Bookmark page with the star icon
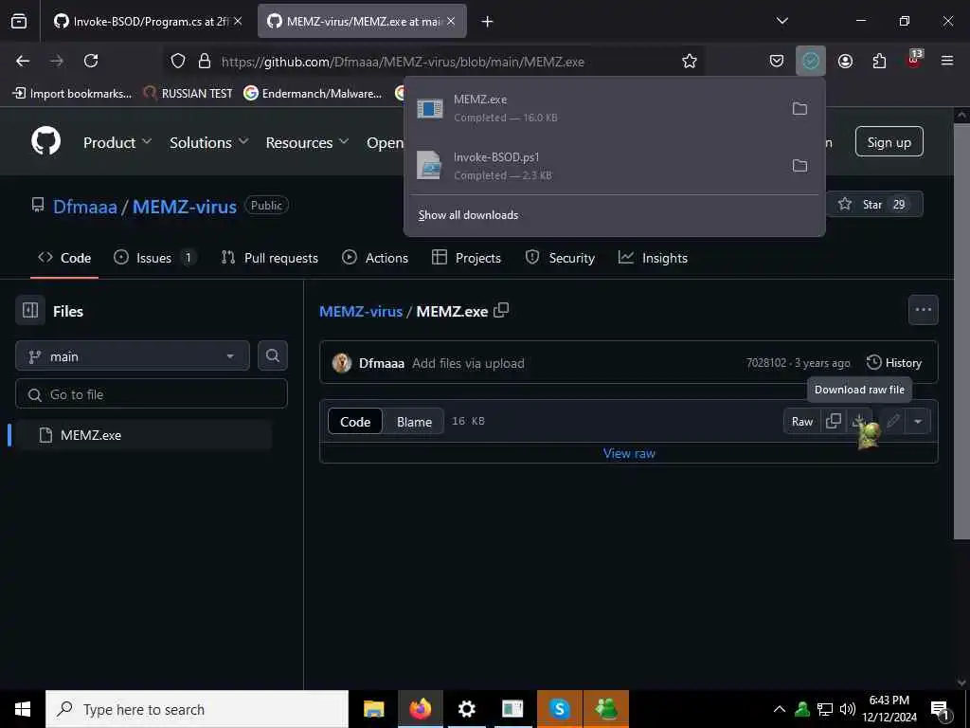Screen dimensions: 970x728 point(690,61)
